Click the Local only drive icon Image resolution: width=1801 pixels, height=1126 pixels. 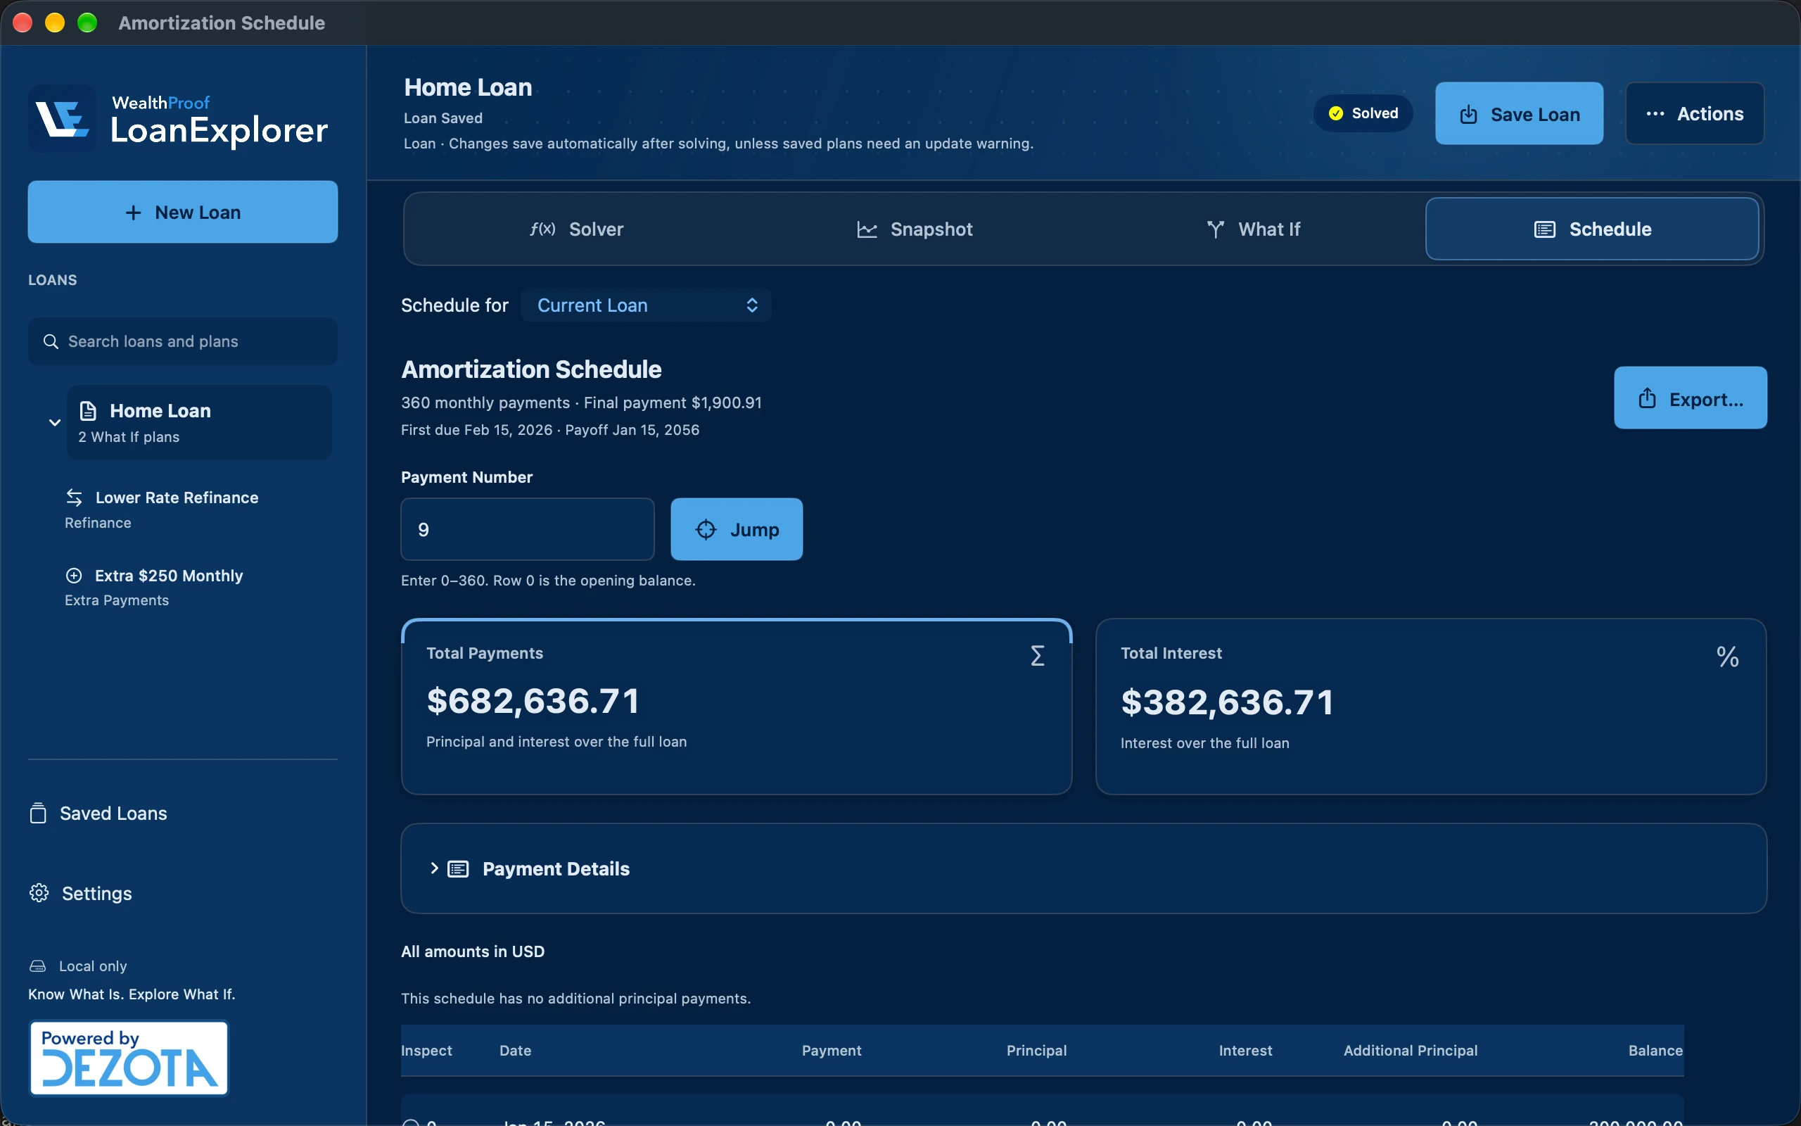pyautogui.click(x=38, y=966)
